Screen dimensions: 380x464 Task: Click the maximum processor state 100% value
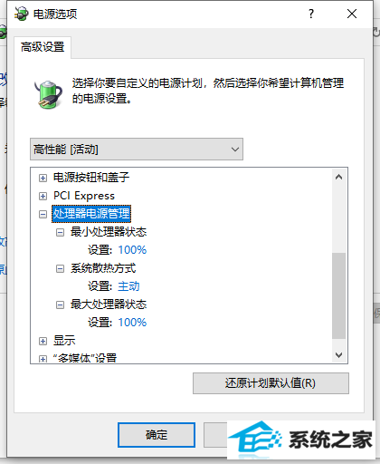pyautogui.click(x=132, y=323)
